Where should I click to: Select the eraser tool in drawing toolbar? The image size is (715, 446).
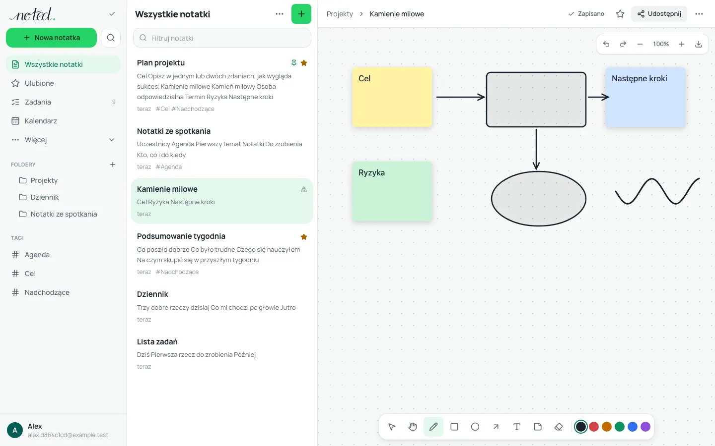coord(559,427)
